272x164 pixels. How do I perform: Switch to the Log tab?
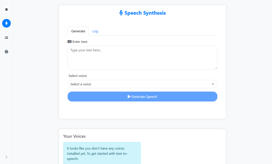(x=95, y=31)
